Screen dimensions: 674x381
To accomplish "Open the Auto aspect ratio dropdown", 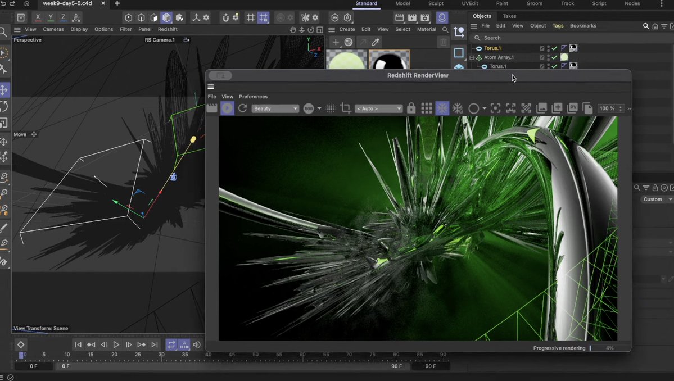I will point(378,108).
